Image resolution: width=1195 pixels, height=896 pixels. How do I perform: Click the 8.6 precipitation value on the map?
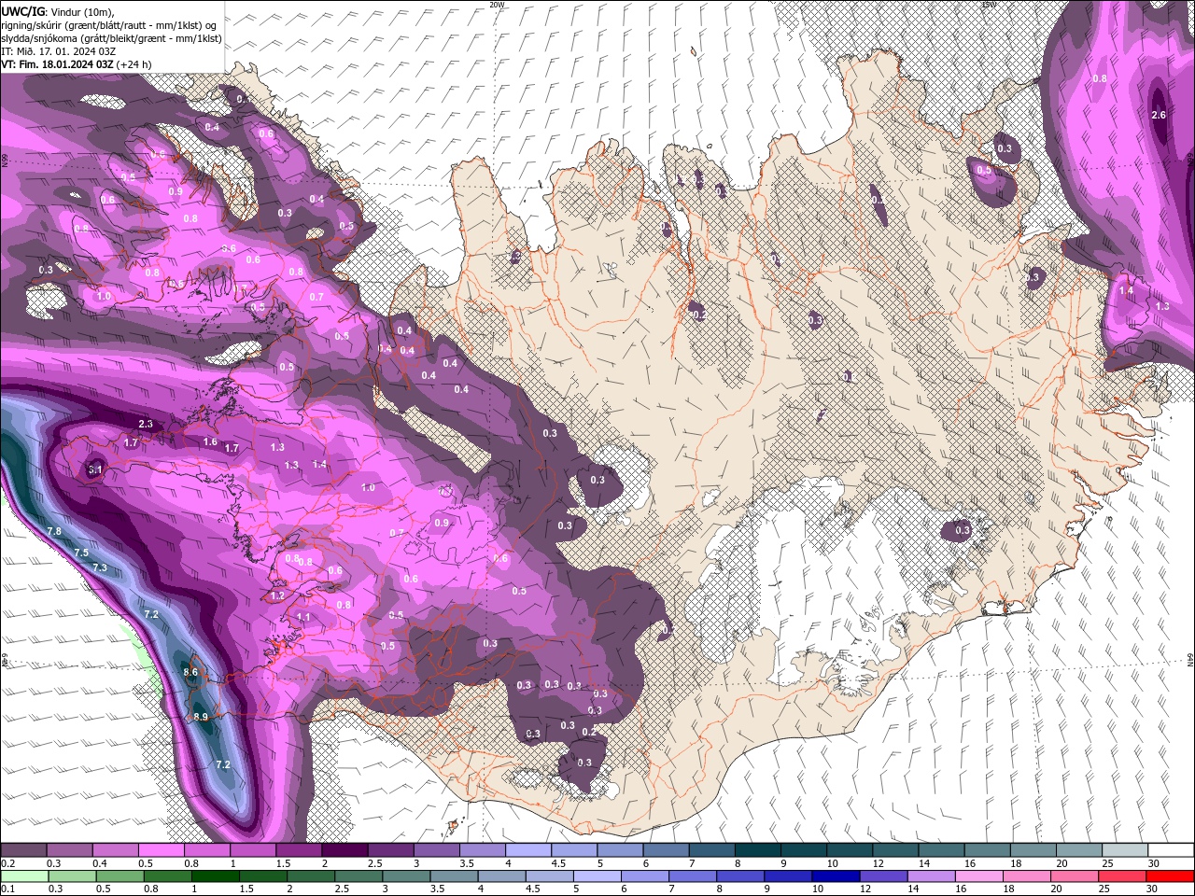[x=191, y=672]
